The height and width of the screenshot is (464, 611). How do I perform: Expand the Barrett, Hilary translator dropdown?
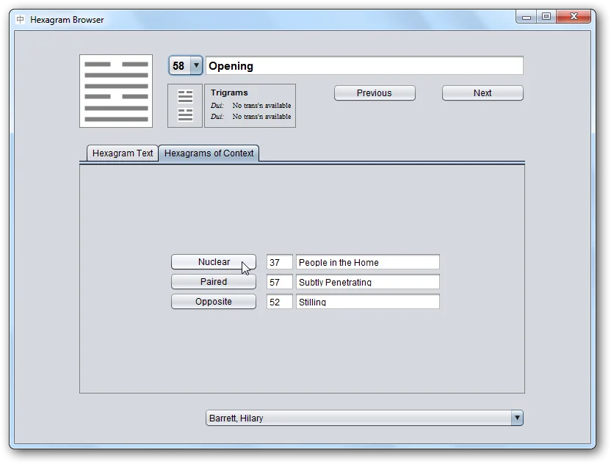coord(517,418)
